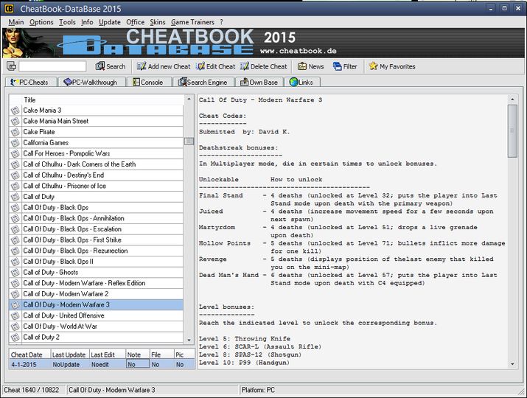Click the Cheat Date column header
The height and width of the screenshot is (398, 527).
(30, 355)
